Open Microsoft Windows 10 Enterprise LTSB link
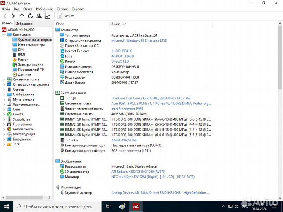This screenshot has width=283, height=212. pyautogui.click(x=139, y=40)
